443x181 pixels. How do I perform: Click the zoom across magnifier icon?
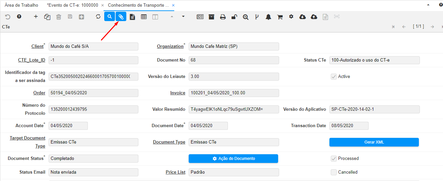pos(246,17)
